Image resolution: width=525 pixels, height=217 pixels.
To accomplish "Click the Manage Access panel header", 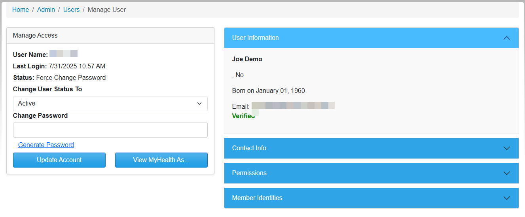I will pyautogui.click(x=35, y=36).
